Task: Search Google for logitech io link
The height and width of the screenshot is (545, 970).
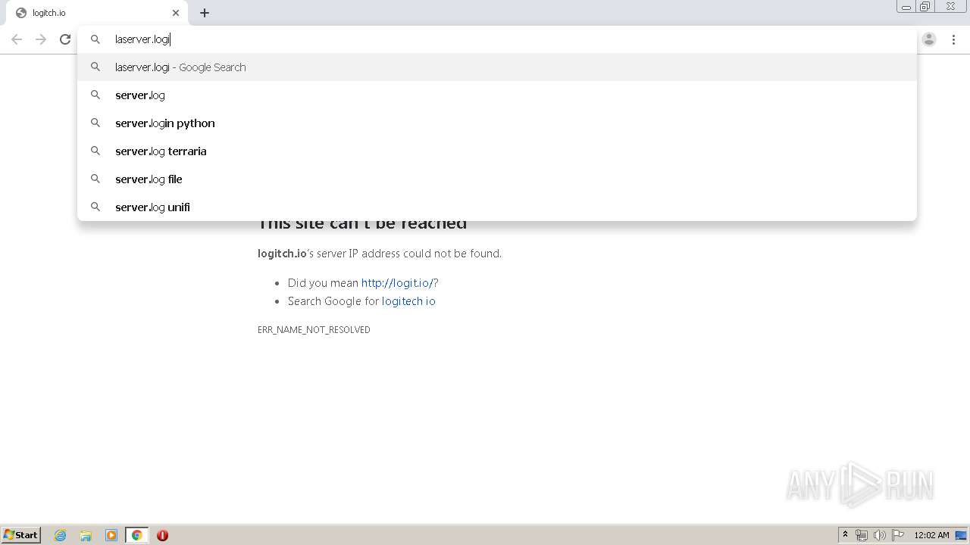Action: (408, 301)
